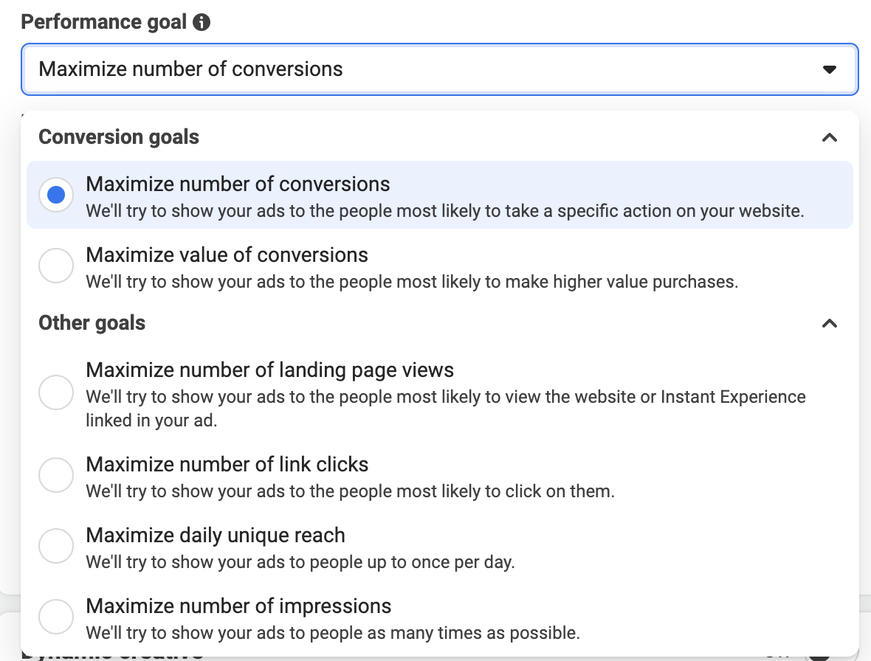Click the Performance goal heading label
The height and width of the screenshot is (661, 871).
coord(103,22)
